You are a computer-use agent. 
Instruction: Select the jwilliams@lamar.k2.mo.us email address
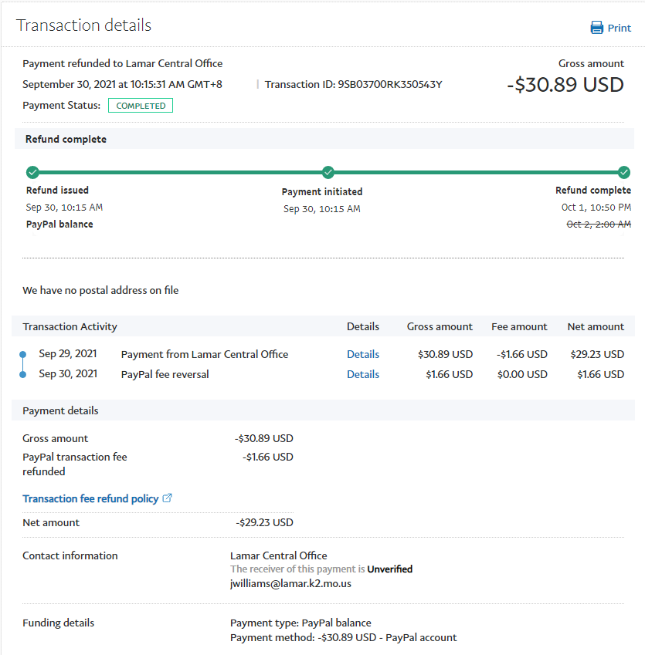click(x=285, y=584)
